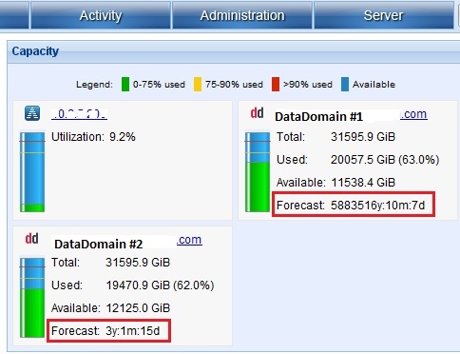Click the DataDomain #2 title text
Screen dimensions: 460x354
pyautogui.click(x=99, y=245)
